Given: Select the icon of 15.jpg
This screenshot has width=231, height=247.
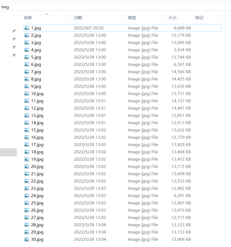Looking at the screenshot, I should click(x=27, y=130).
